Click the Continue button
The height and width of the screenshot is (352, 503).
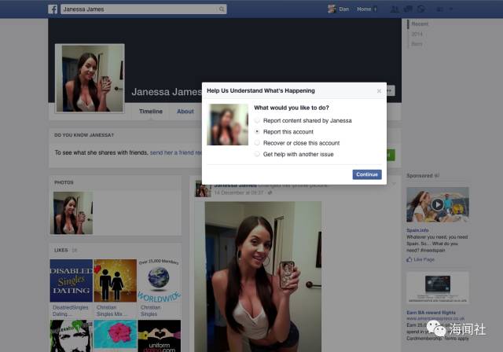(x=367, y=174)
